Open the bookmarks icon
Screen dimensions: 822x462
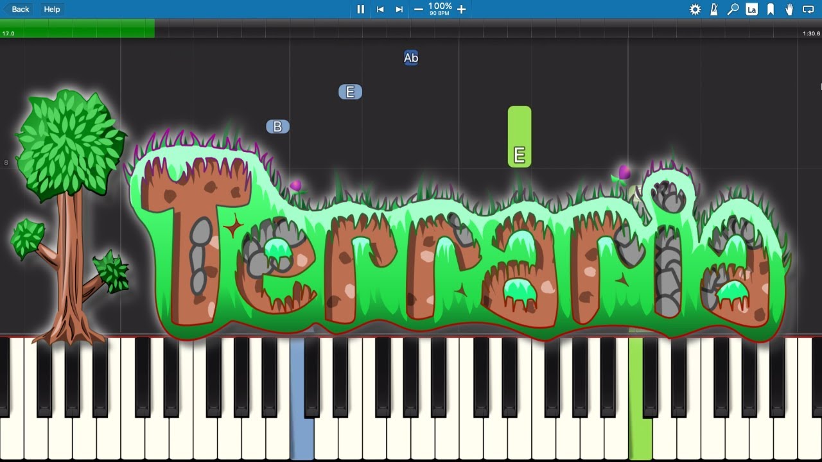click(771, 9)
